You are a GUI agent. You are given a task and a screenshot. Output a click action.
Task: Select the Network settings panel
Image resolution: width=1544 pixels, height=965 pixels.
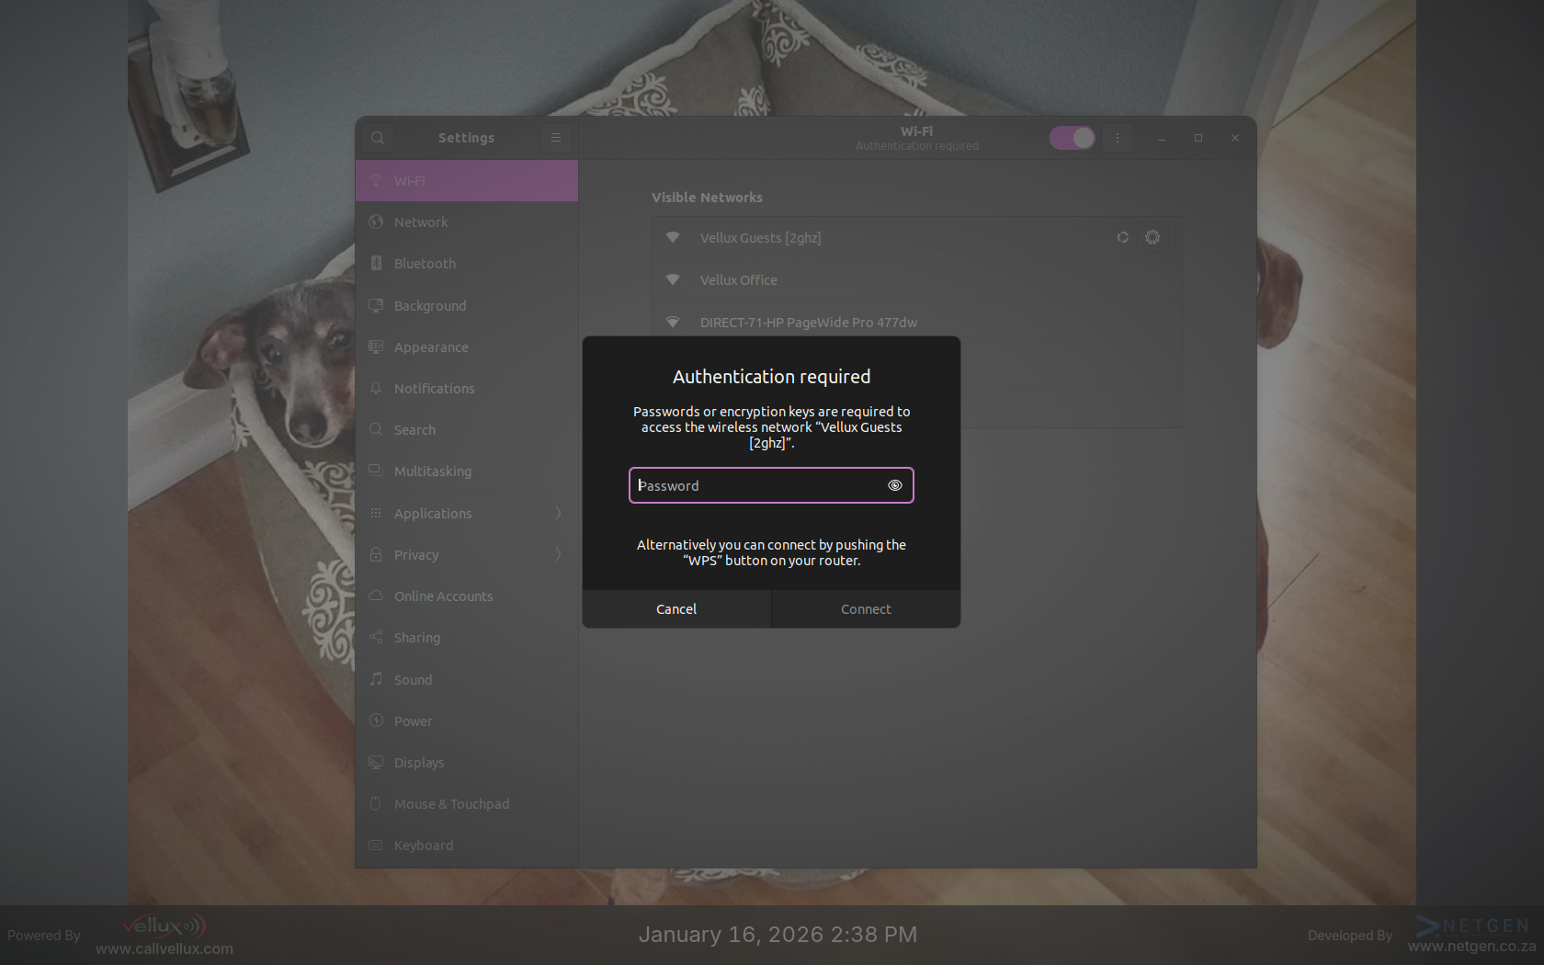click(421, 222)
